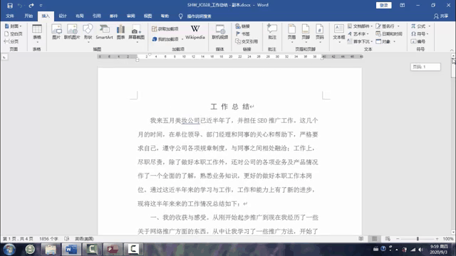Expand the Object dropdown
Viewport: 456px width, 256px height.
click(394, 41)
